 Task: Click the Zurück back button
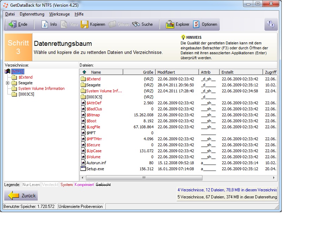(x=21, y=196)
